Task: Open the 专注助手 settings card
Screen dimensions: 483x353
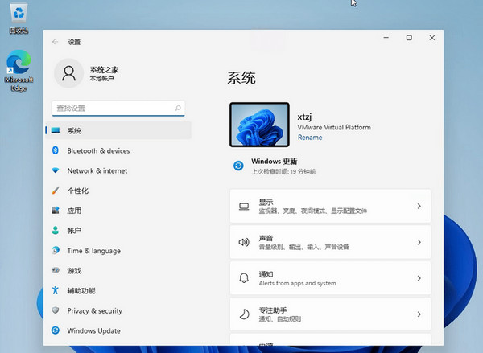Action: click(330, 314)
